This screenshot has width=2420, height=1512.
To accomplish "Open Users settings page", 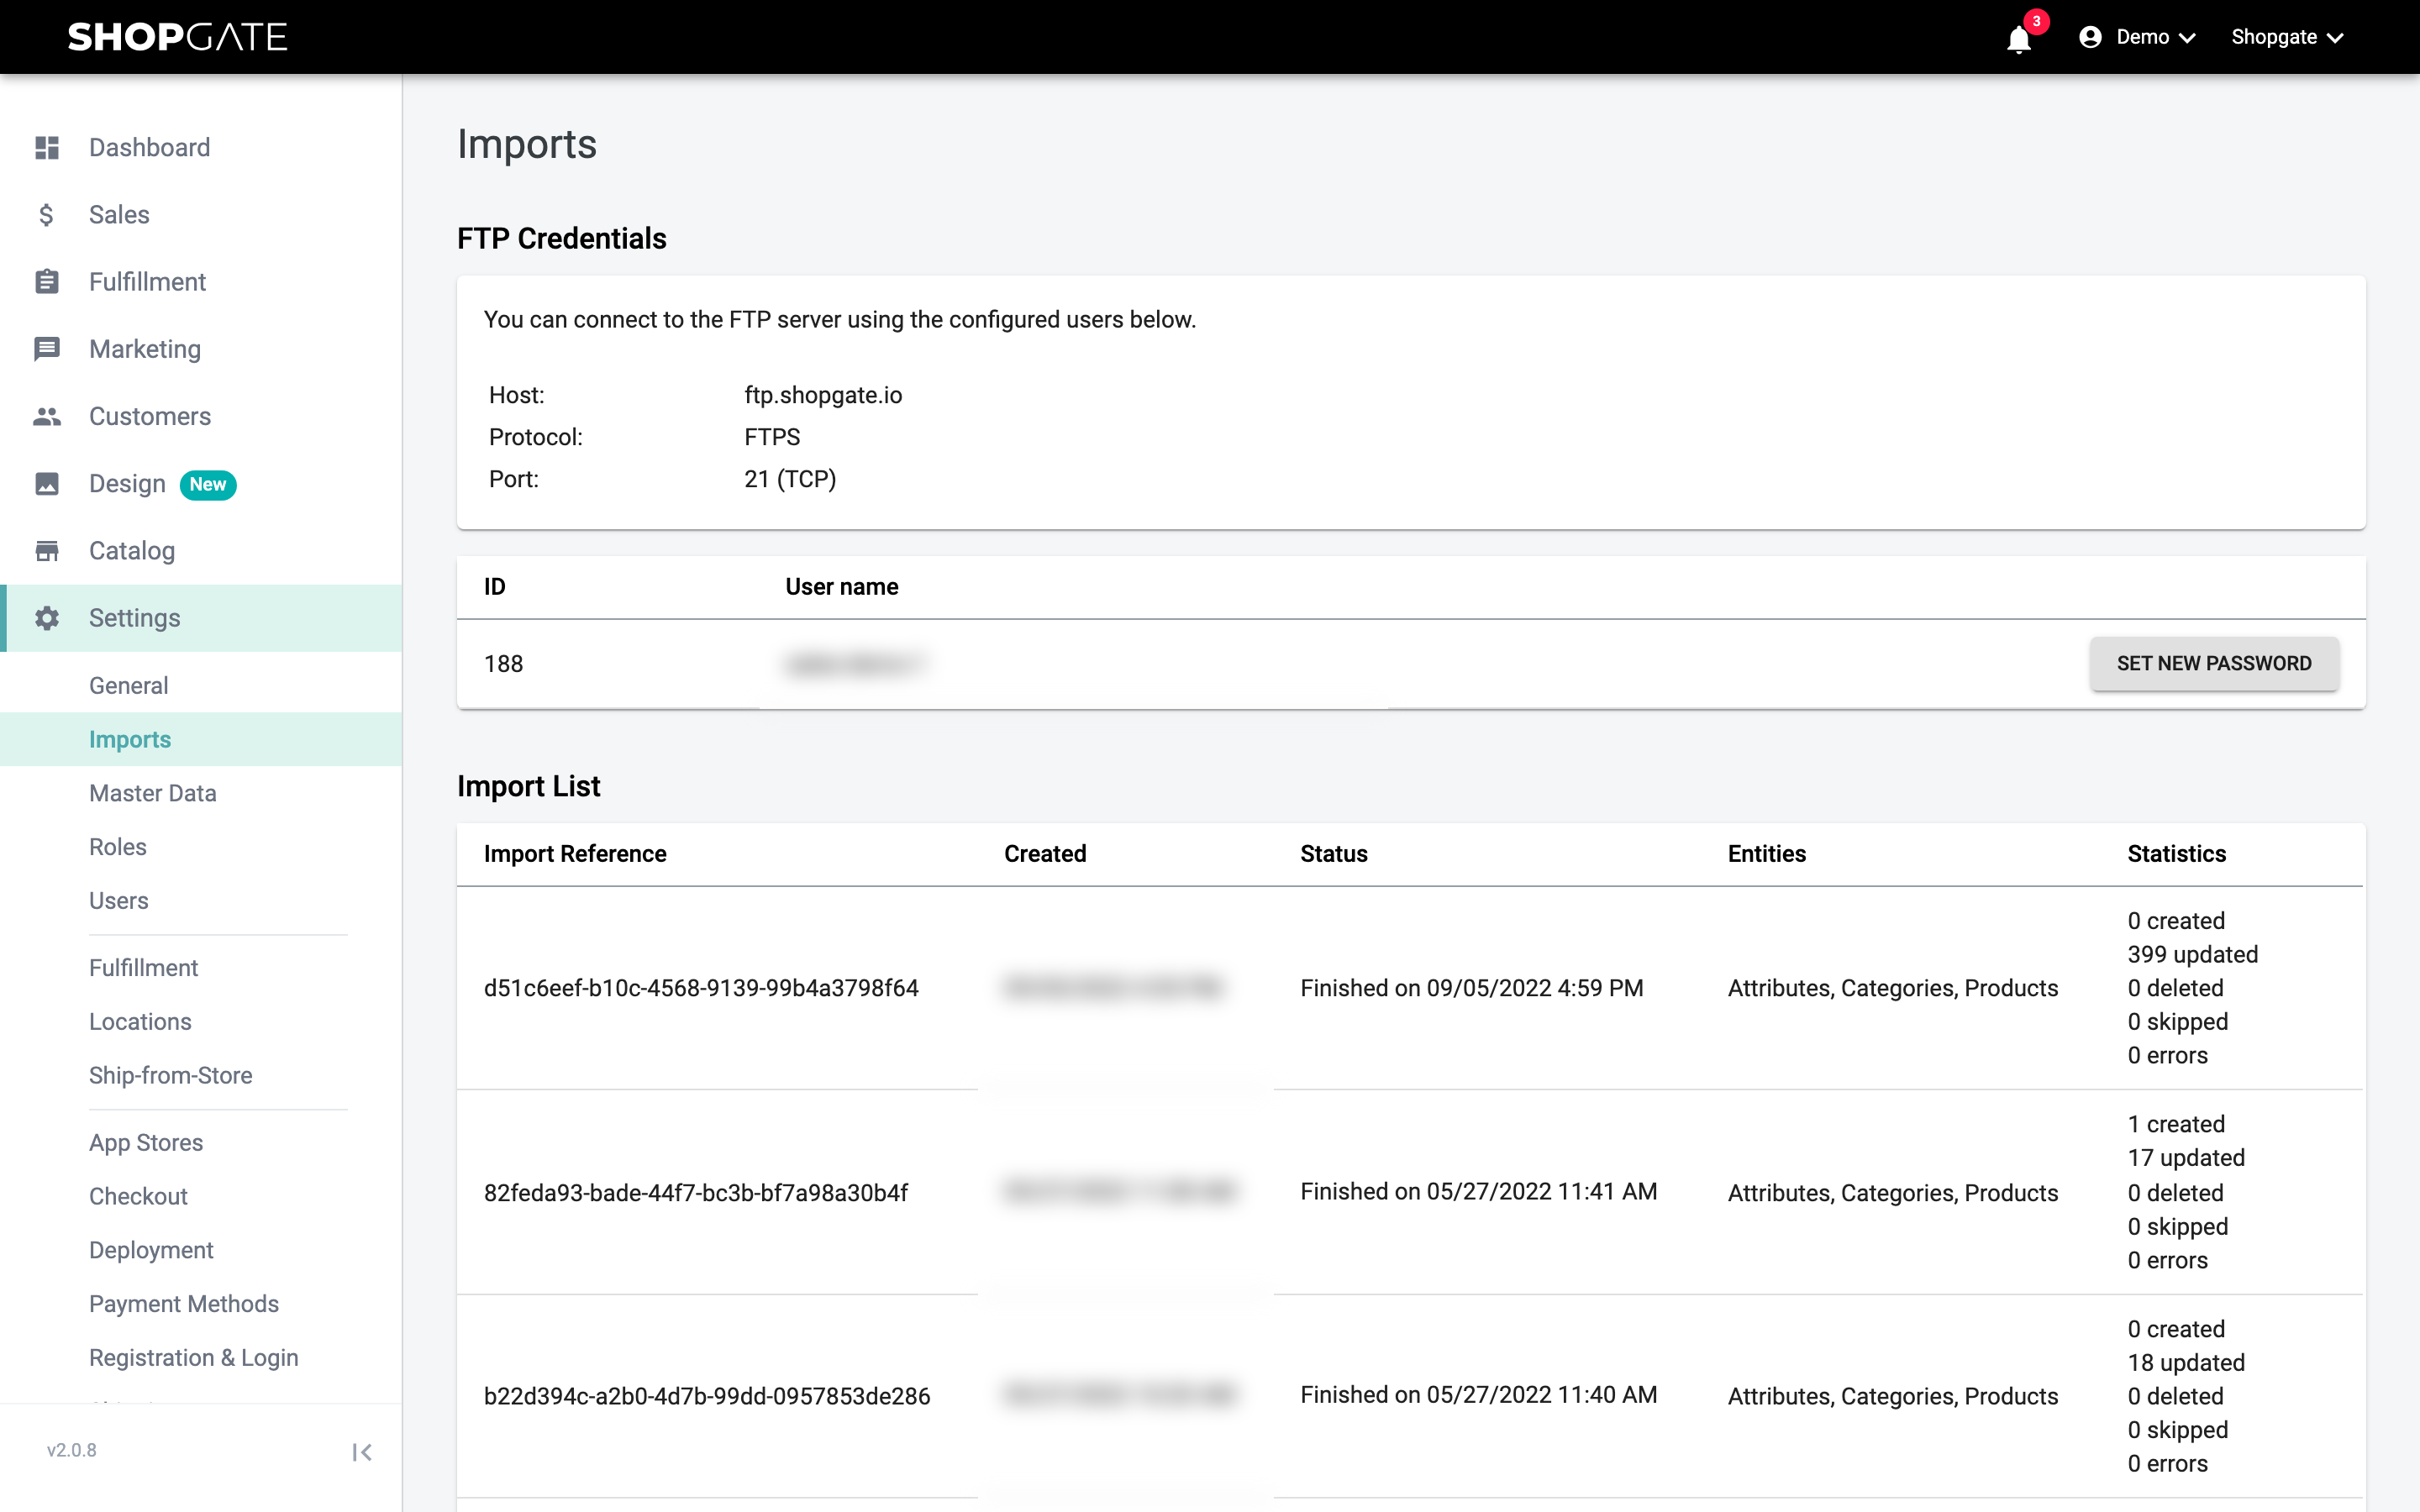I will [x=119, y=901].
